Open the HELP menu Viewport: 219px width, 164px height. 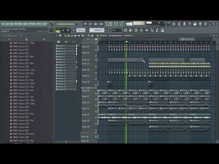click(45, 24)
